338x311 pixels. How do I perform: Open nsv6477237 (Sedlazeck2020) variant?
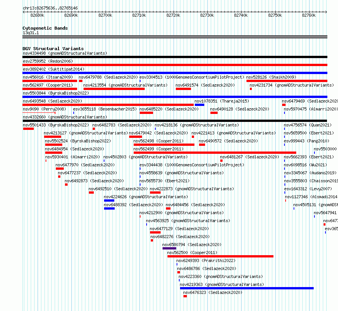[87, 173]
